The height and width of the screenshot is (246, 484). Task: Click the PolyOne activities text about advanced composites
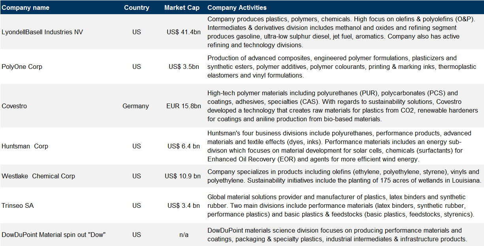pos(342,67)
